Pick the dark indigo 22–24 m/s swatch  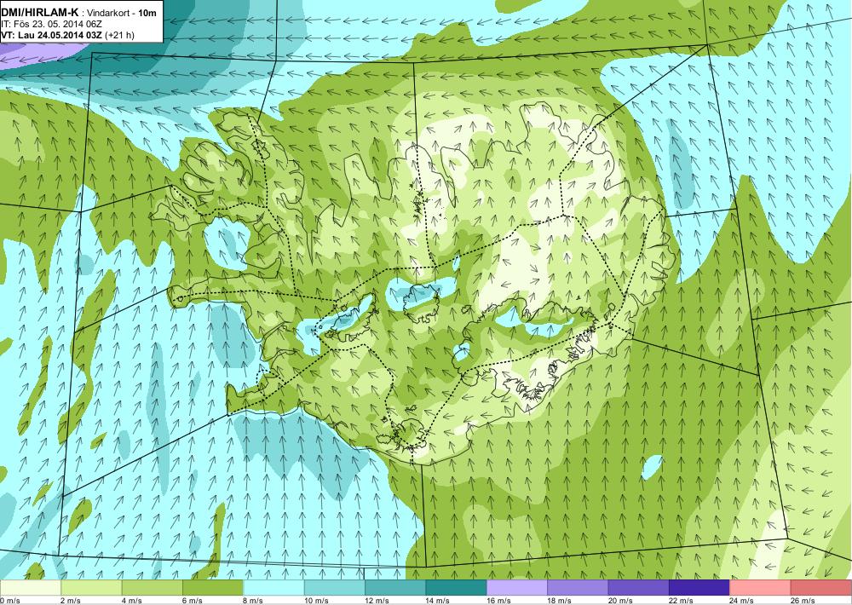click(699, 588)
